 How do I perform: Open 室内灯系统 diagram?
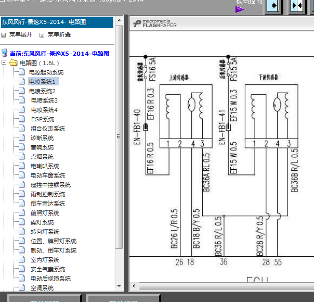45,260
